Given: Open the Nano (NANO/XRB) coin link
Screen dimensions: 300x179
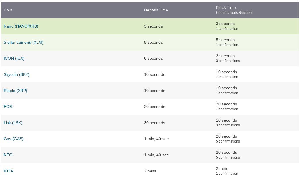Looking at the screenshot, I should click(21, 26).
